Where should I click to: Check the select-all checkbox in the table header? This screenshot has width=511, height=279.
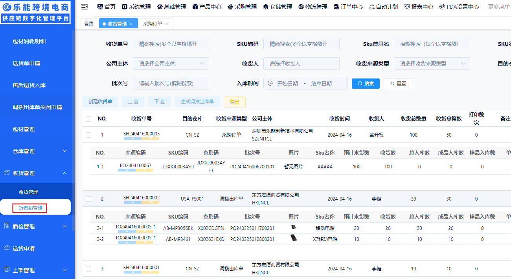click(x=88, y=119)
